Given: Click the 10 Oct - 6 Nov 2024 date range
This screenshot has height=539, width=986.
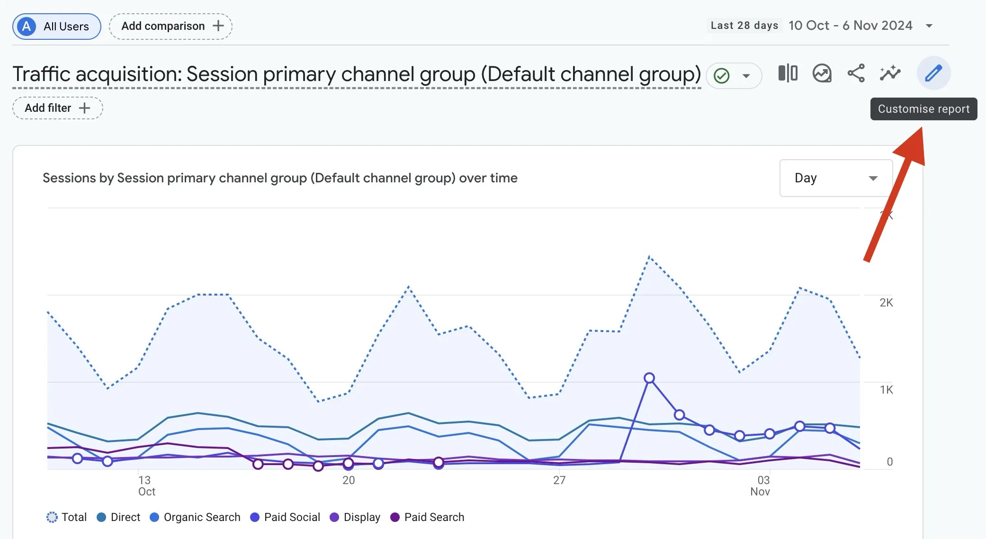Looking at the screenshot, I should pyautogui.click(x=850, y=26).
